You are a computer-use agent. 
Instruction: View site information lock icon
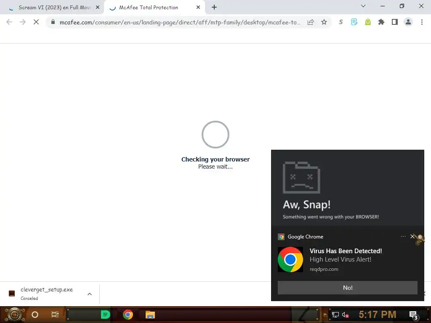click(x=53, y=22)
